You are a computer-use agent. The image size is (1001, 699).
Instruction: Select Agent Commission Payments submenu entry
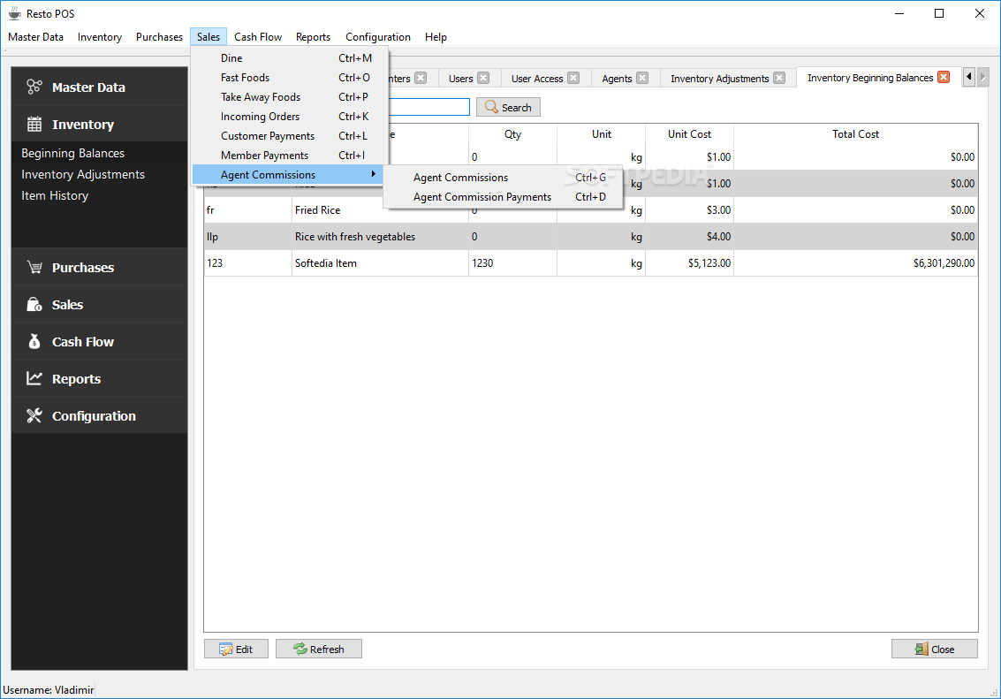[x=503, y=196]
